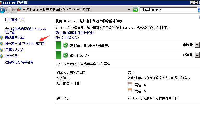The width and height of the screenshot is (200, 126).
Task: Open recent pages dropdown beside Forward arrow
Action: [x=14, y=10]
